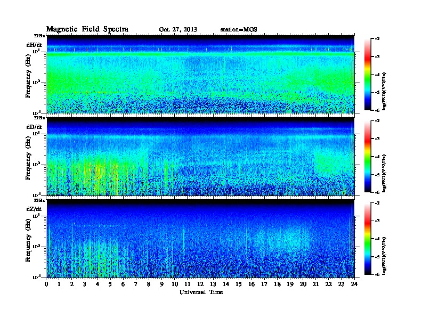Click hour "0" on the Universal Time axis

(46, 284)
